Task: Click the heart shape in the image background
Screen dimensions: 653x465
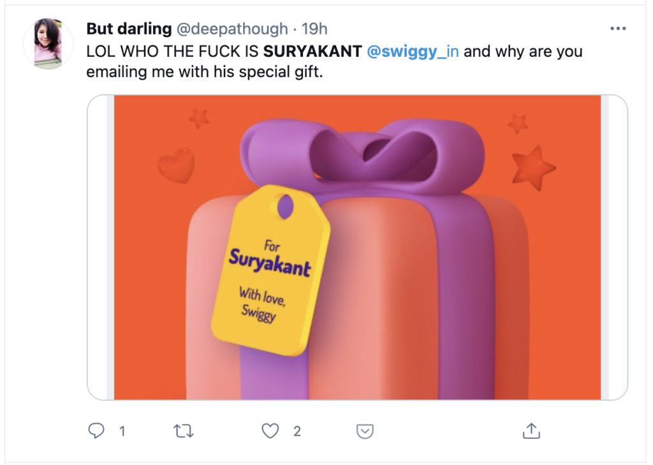Action: coord(176,164)
